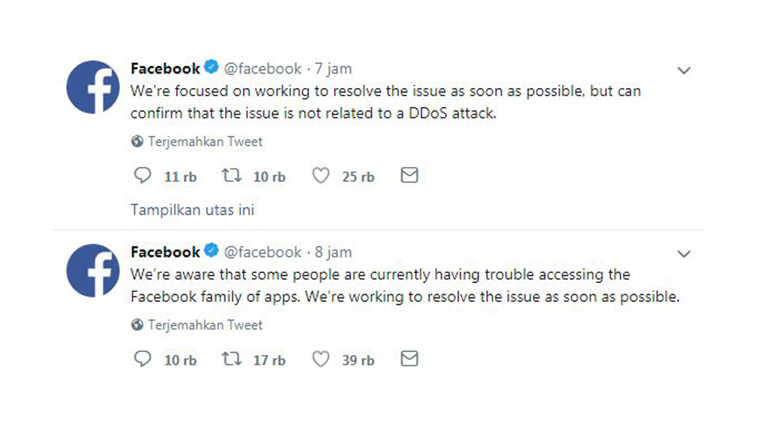
Task: Open Facebook avatar on the second tweet
Action: (x=92, y=270)
